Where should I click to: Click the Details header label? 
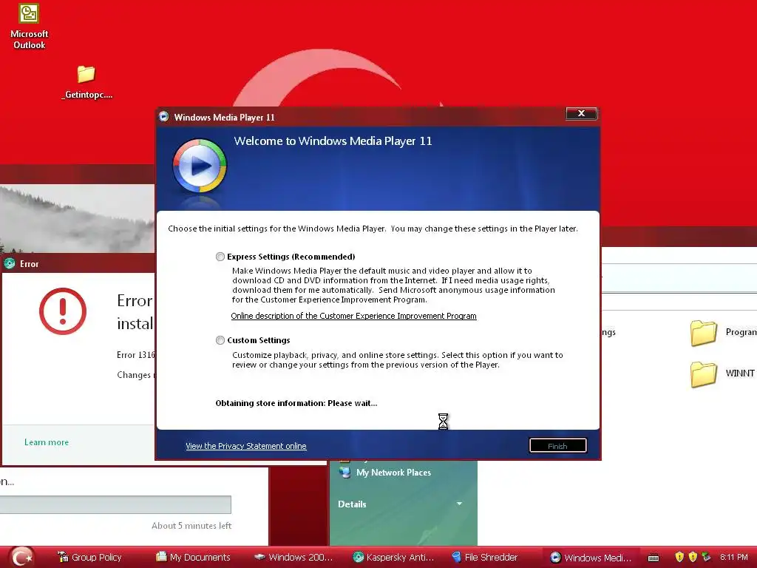[352, 504]
